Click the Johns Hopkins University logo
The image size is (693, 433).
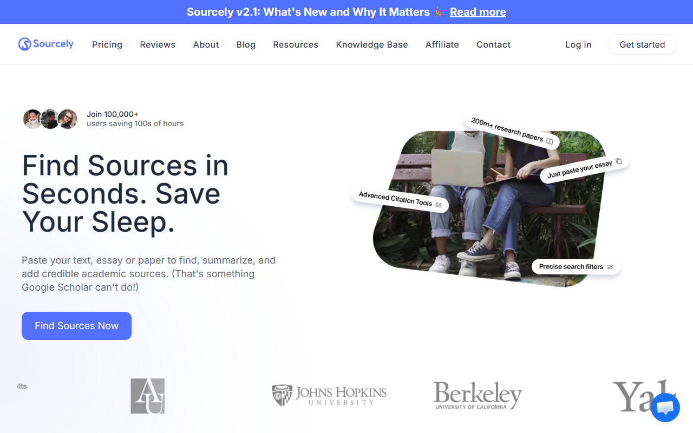(x=329, y=396)
